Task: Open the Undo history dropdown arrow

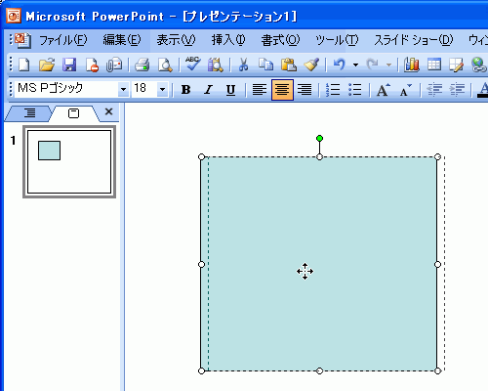Action: [355, 65]
